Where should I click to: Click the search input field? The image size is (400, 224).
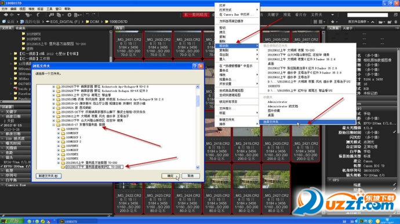point(368,15)
